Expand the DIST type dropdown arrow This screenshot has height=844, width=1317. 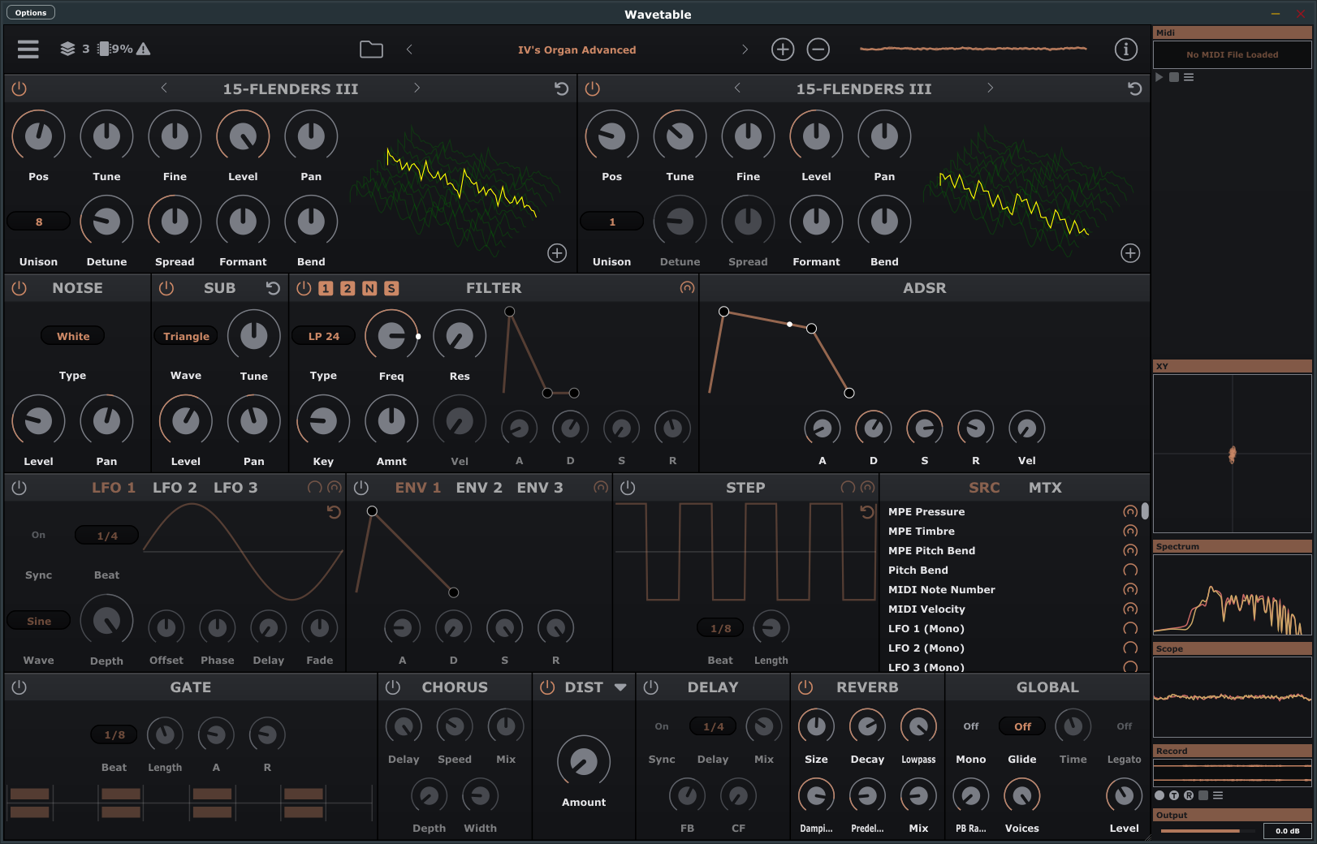point(620,687)
